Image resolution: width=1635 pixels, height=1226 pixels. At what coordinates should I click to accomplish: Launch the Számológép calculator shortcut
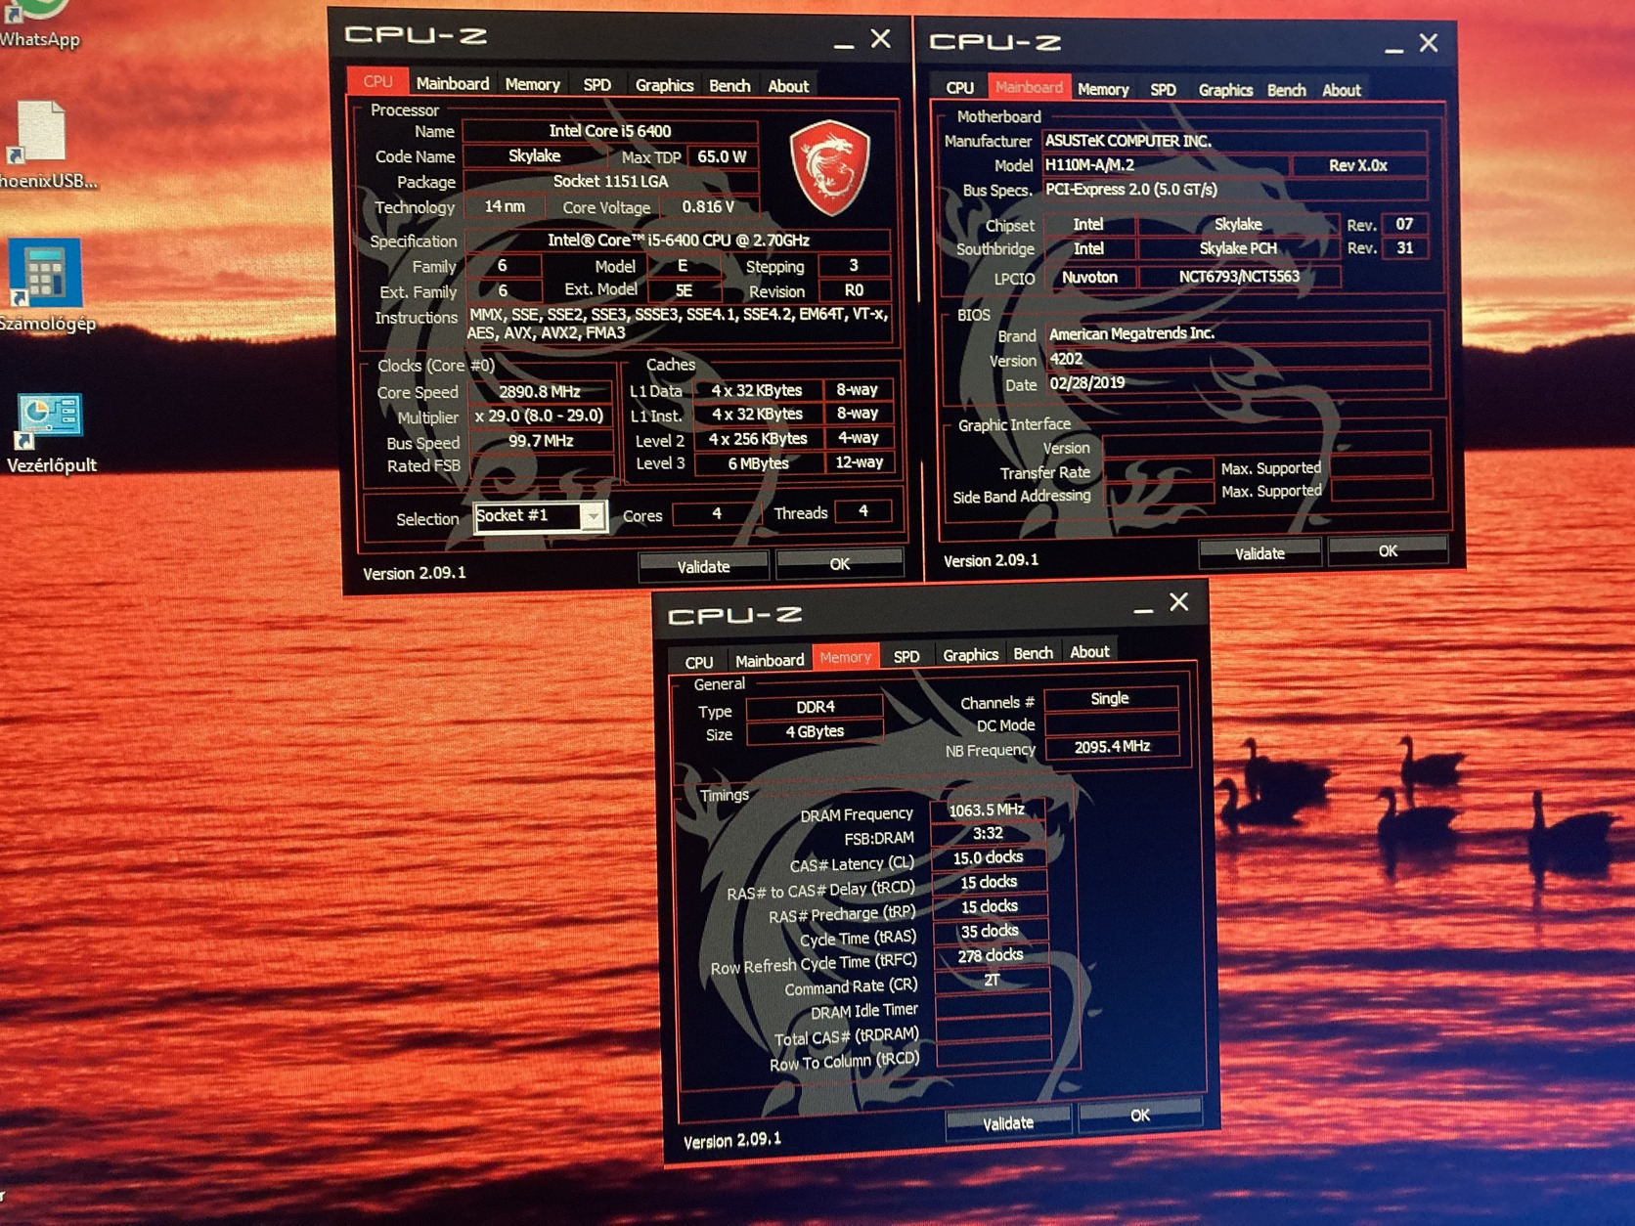tap(46, 285)
